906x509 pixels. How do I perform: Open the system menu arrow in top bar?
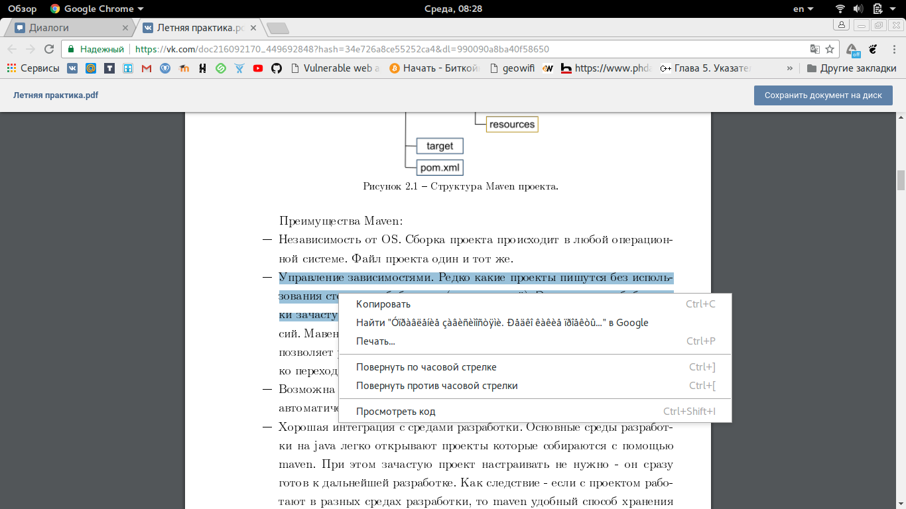[893, 9]
